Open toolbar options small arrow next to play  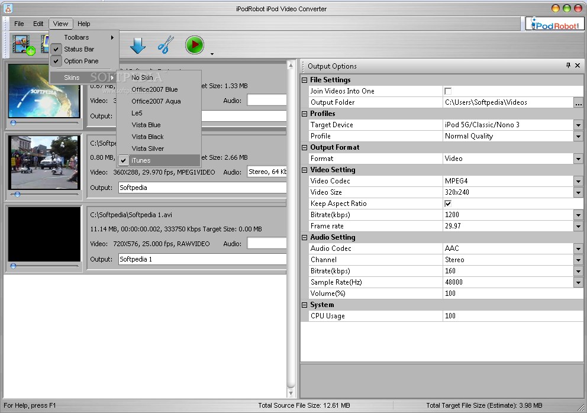(212, 54)
